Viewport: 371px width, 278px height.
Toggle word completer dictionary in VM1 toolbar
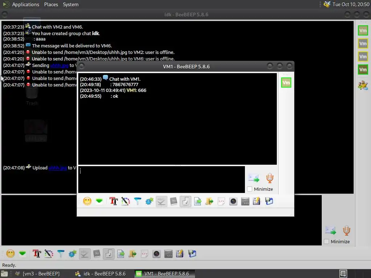coord(174,201)
